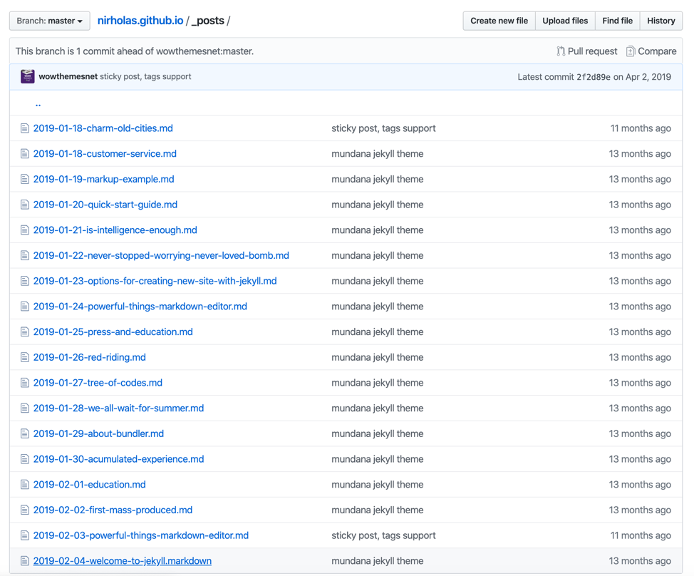Viewport: 694px width, 576px height.
Task: Click file icon beside 2019-02-03-powerful-things-markdown-editor.md
Action: 25,535
